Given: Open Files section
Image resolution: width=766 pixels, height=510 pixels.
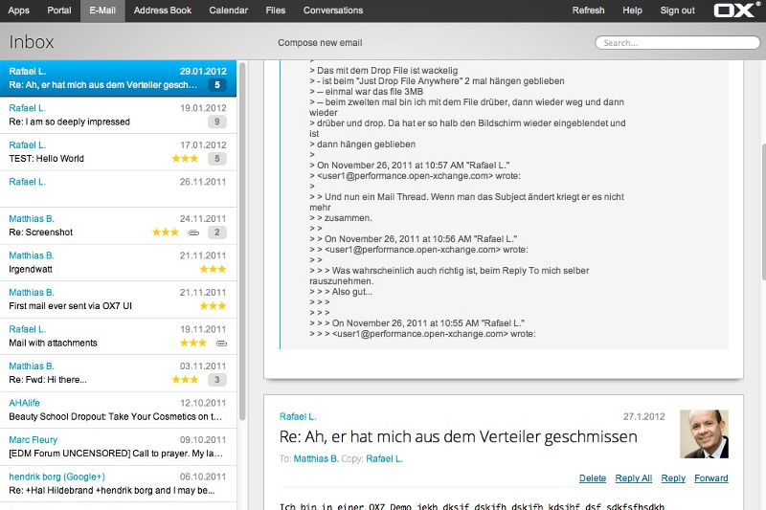Looking at the screenshot, I should (276, 11).
